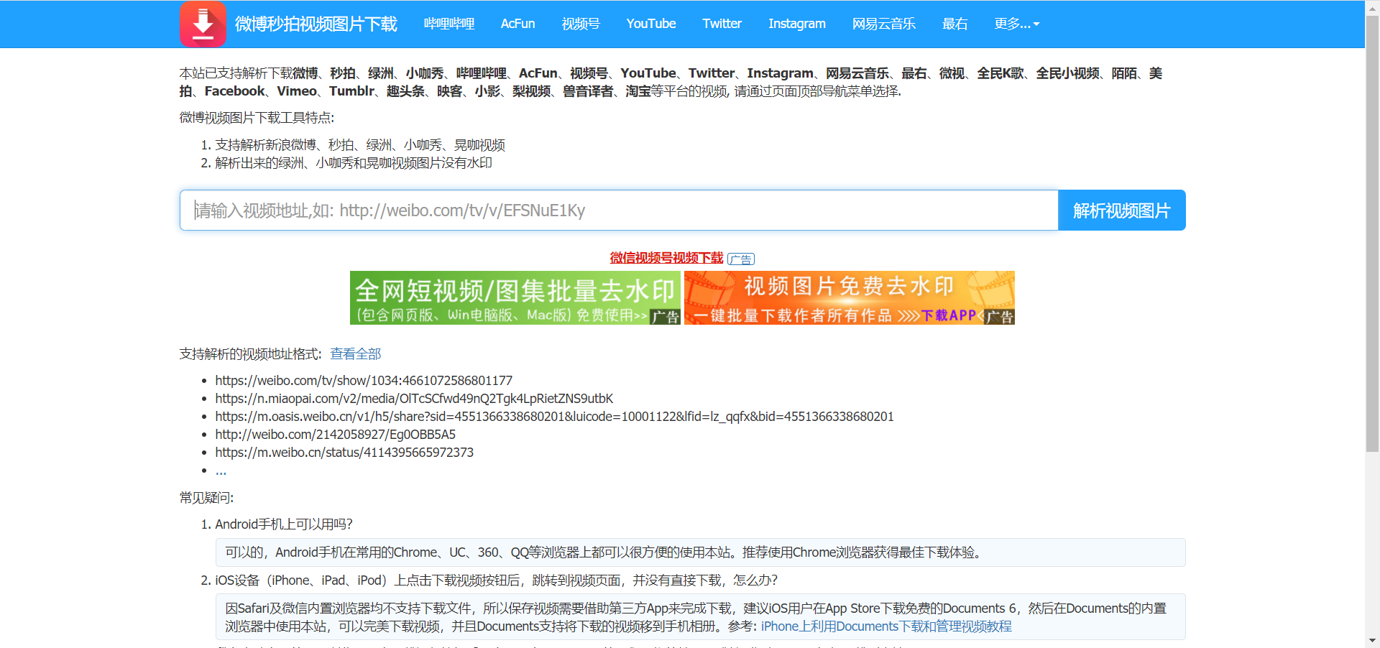Focus the video address input field
Viewport: 1380px width, 648px height.
(619, 210)
